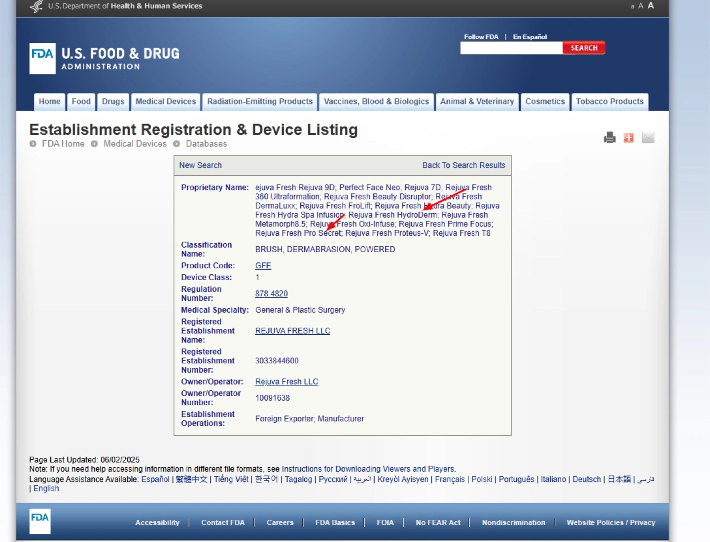This screenshot has height=542, width=710.
Task: Select Tagalog language link
Action: [x=298, y=479]
